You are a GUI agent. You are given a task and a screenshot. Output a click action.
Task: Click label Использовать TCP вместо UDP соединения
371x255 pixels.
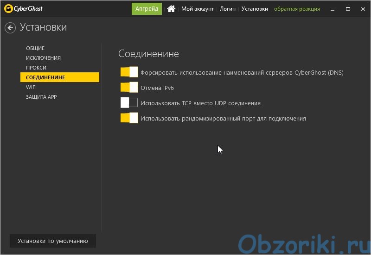click(200, 103)
